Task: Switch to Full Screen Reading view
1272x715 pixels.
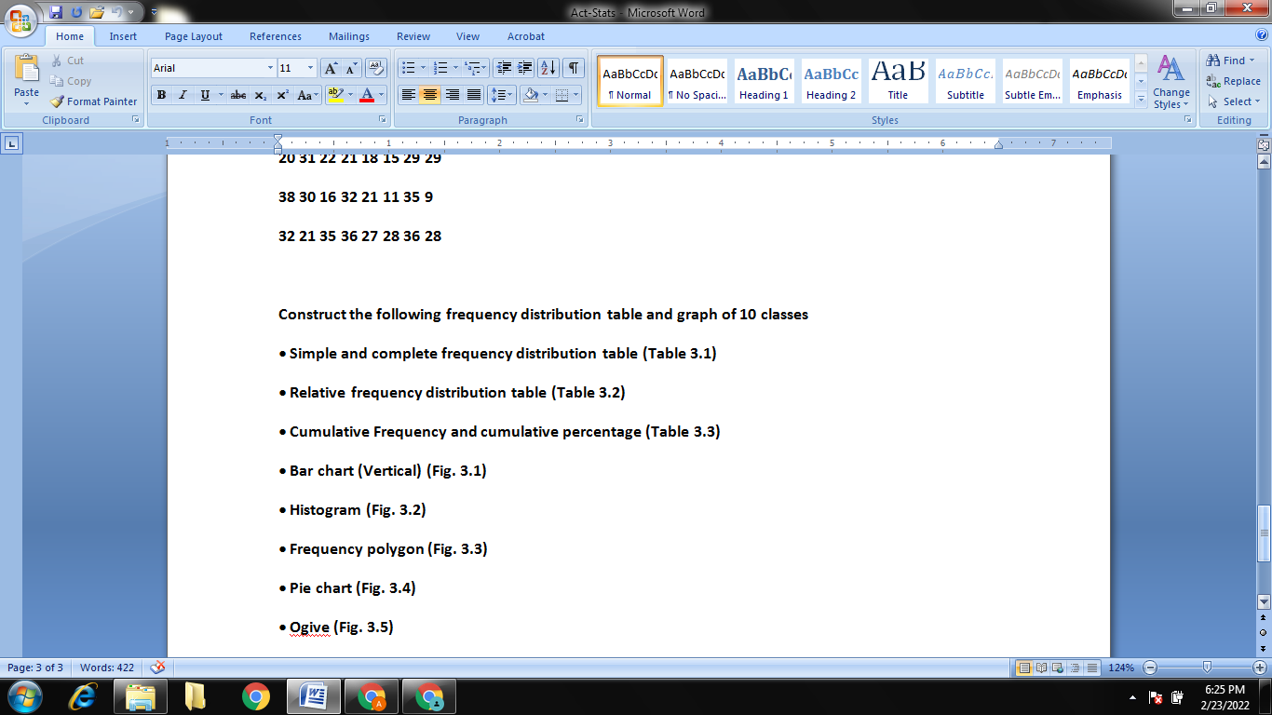Action: (x=1041, y=668)
